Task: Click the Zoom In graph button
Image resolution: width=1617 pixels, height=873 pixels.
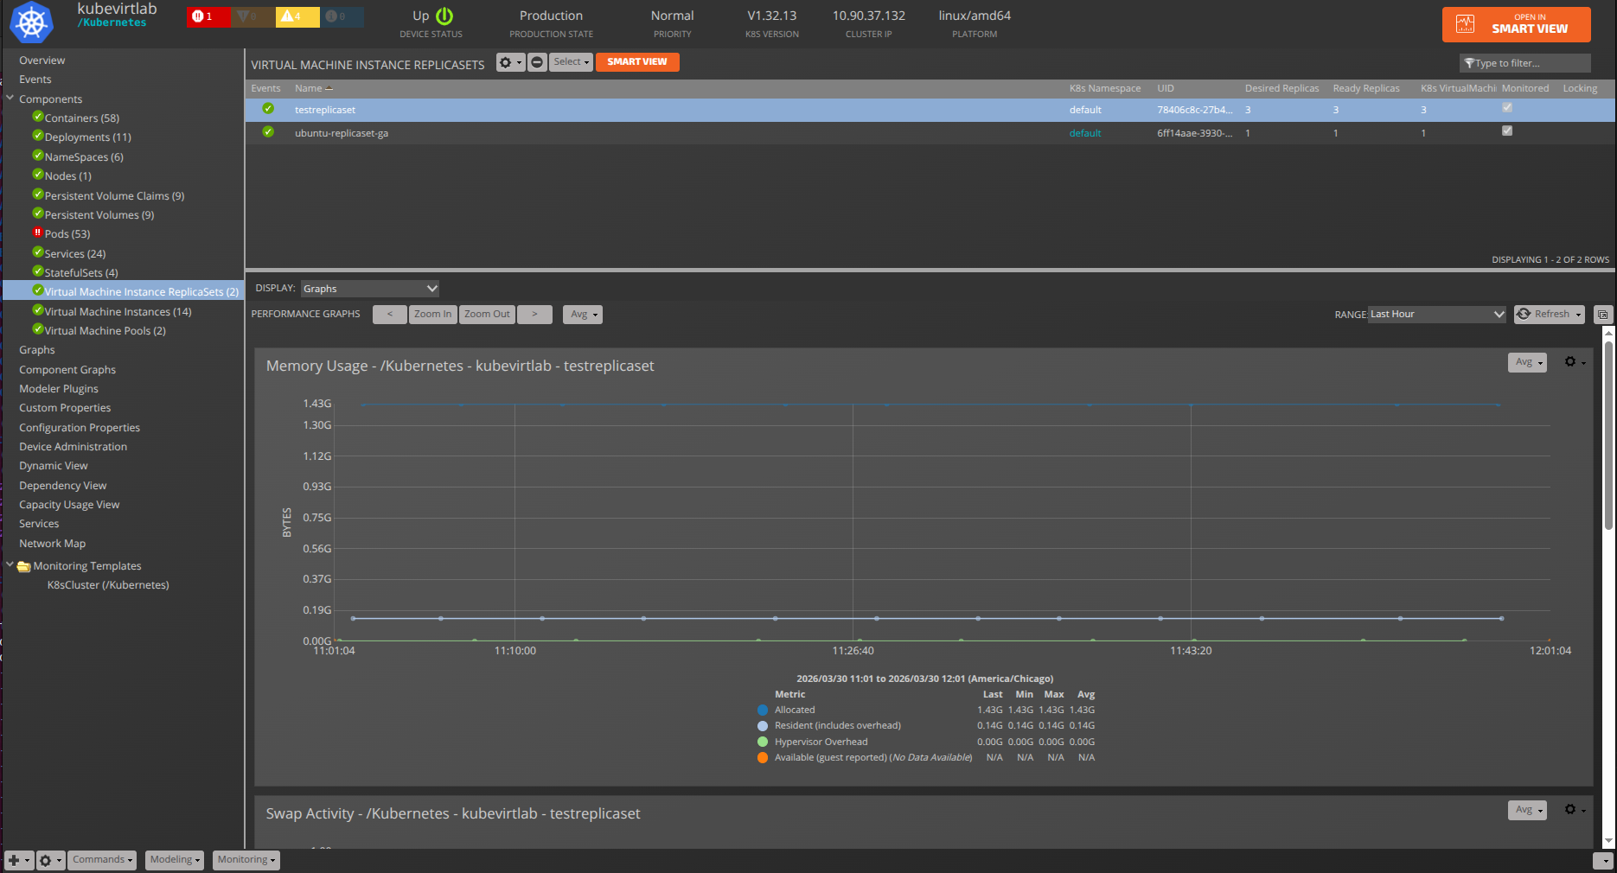Action: point(432,315)
